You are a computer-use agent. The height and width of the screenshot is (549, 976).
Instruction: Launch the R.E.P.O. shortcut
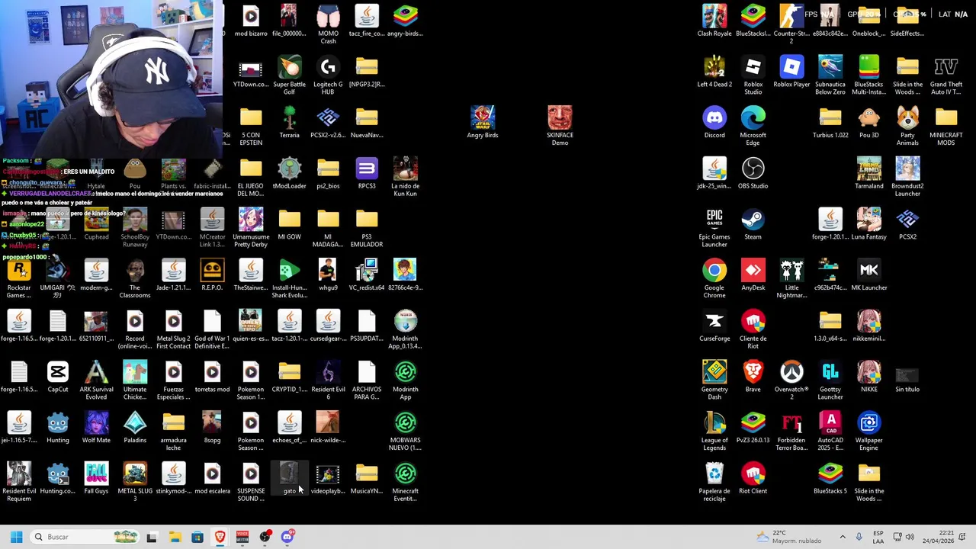point(212,275)
